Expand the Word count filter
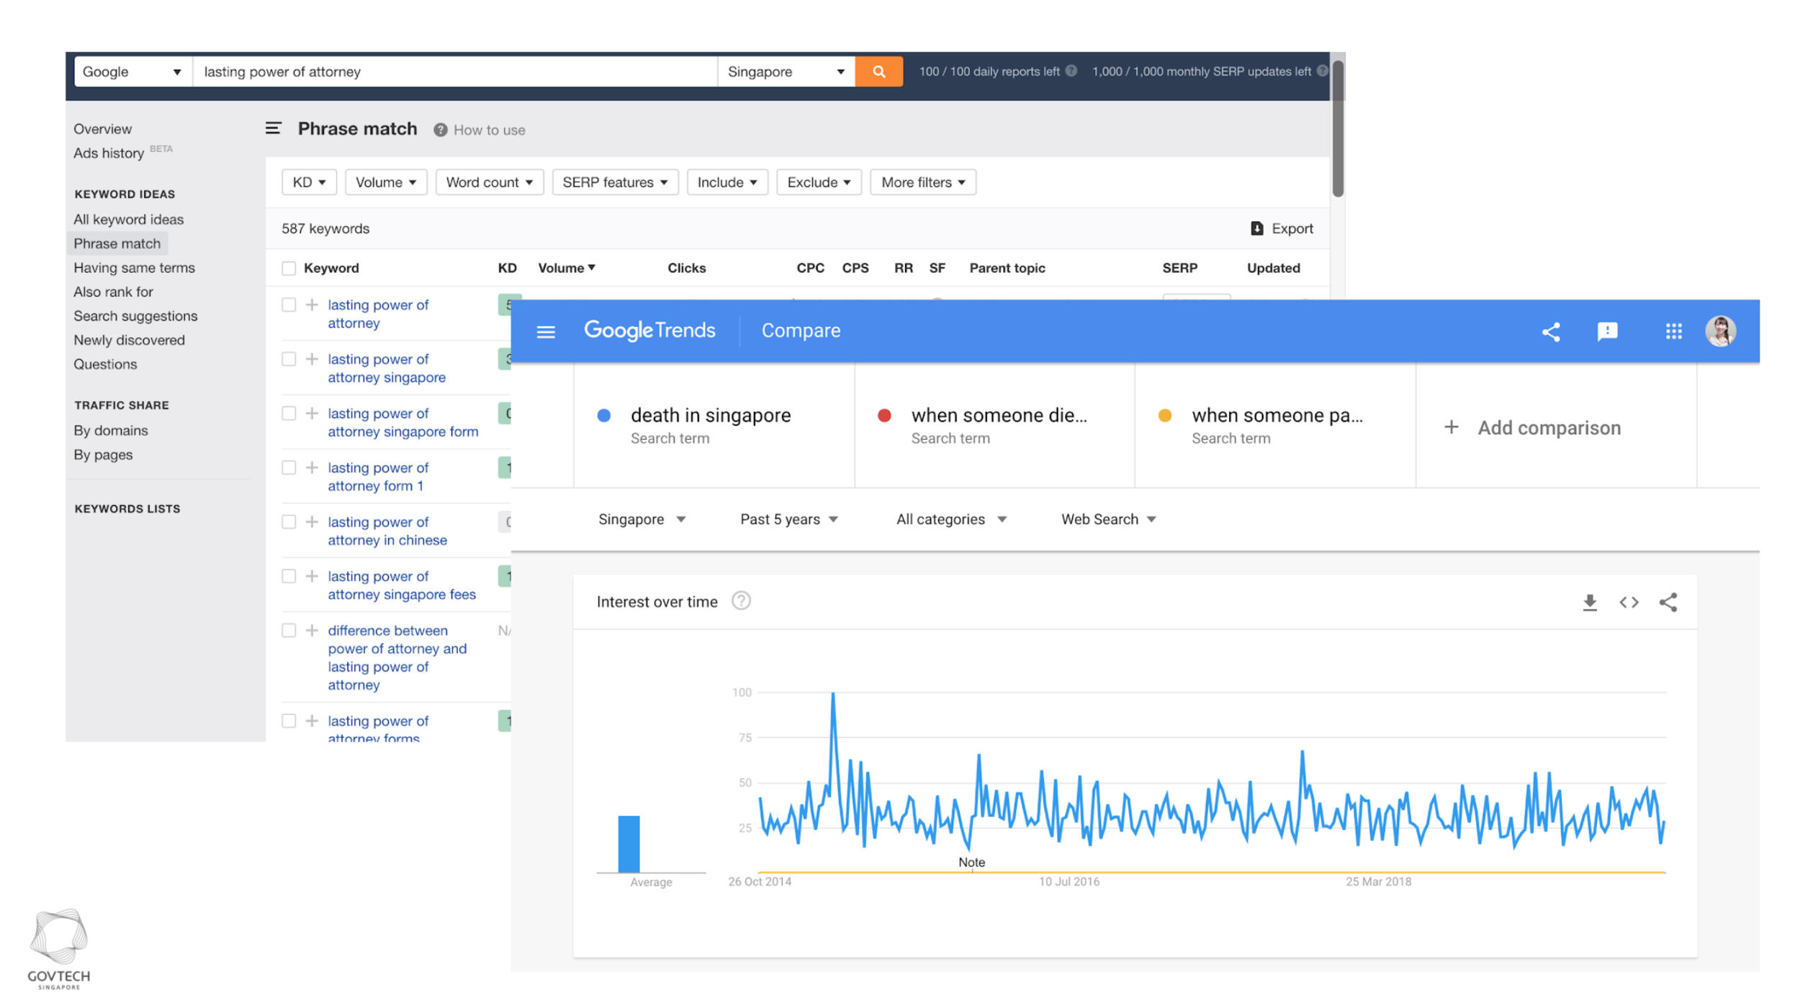Viewport: 1800px width, 1005px height. point(489,182)
